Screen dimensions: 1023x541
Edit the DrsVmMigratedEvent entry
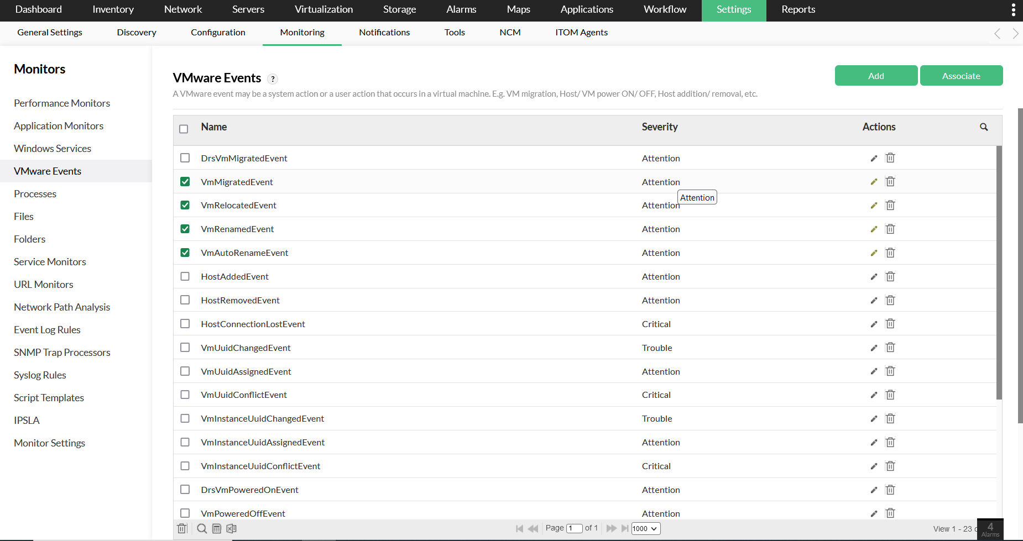pyautogui.click(x=874, y=159)
